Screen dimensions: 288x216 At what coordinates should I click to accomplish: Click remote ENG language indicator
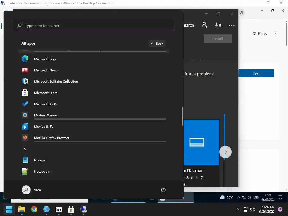256,197
